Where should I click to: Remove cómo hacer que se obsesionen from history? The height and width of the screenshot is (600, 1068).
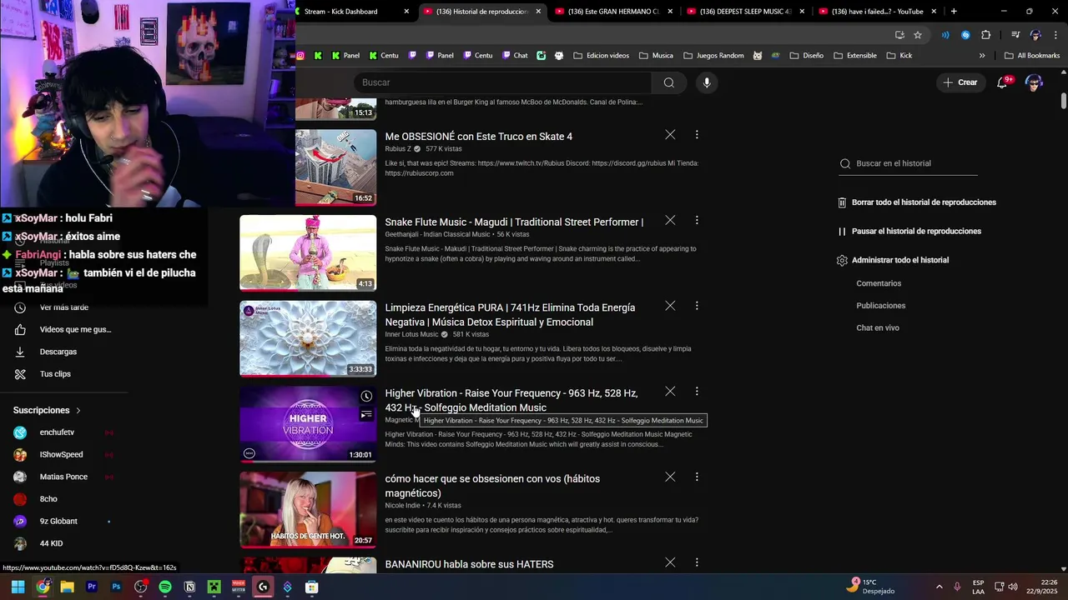(x=670, y=477)
